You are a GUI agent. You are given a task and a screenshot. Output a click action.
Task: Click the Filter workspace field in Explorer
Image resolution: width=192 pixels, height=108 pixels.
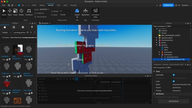[x=171, y=26]
